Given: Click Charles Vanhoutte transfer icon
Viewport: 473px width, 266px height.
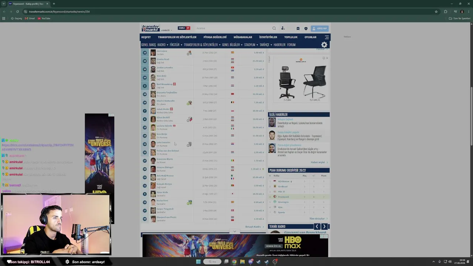Looking at the screenshot, I should pyautogui.click(x=189, y=103).
